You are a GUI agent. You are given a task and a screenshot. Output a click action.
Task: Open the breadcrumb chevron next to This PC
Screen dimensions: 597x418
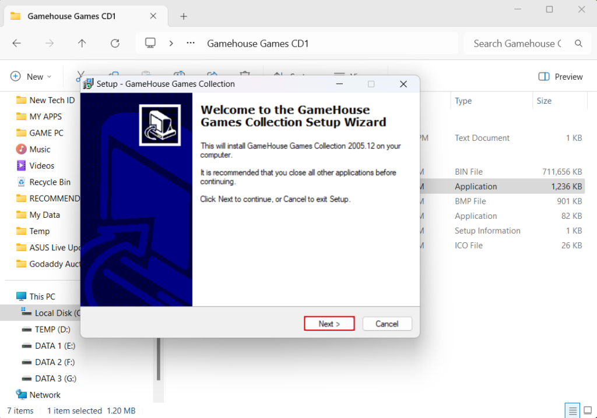pos(171,43)
